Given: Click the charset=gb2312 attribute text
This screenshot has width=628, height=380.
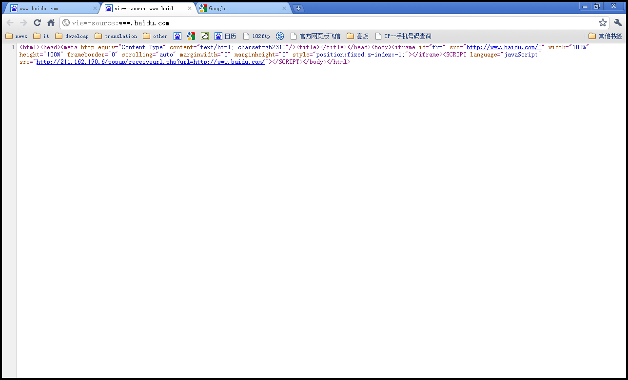Looking at the screenshot, I should pos(263,48).
